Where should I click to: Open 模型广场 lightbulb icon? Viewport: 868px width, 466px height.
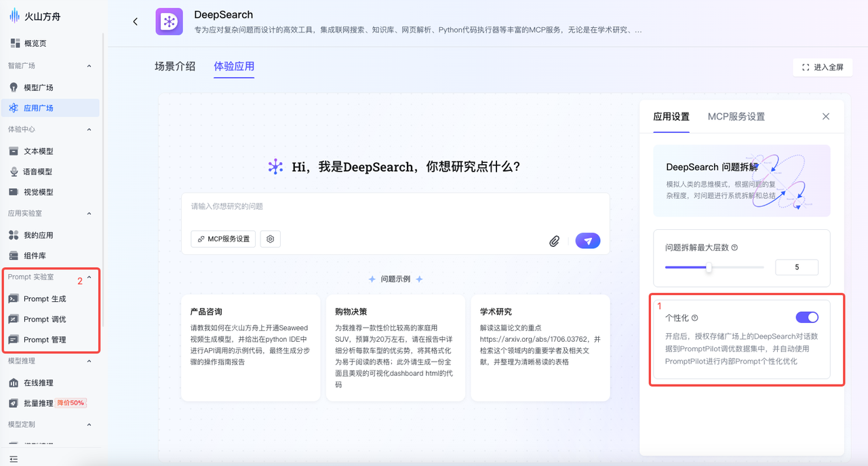click(x=14, y=88)
